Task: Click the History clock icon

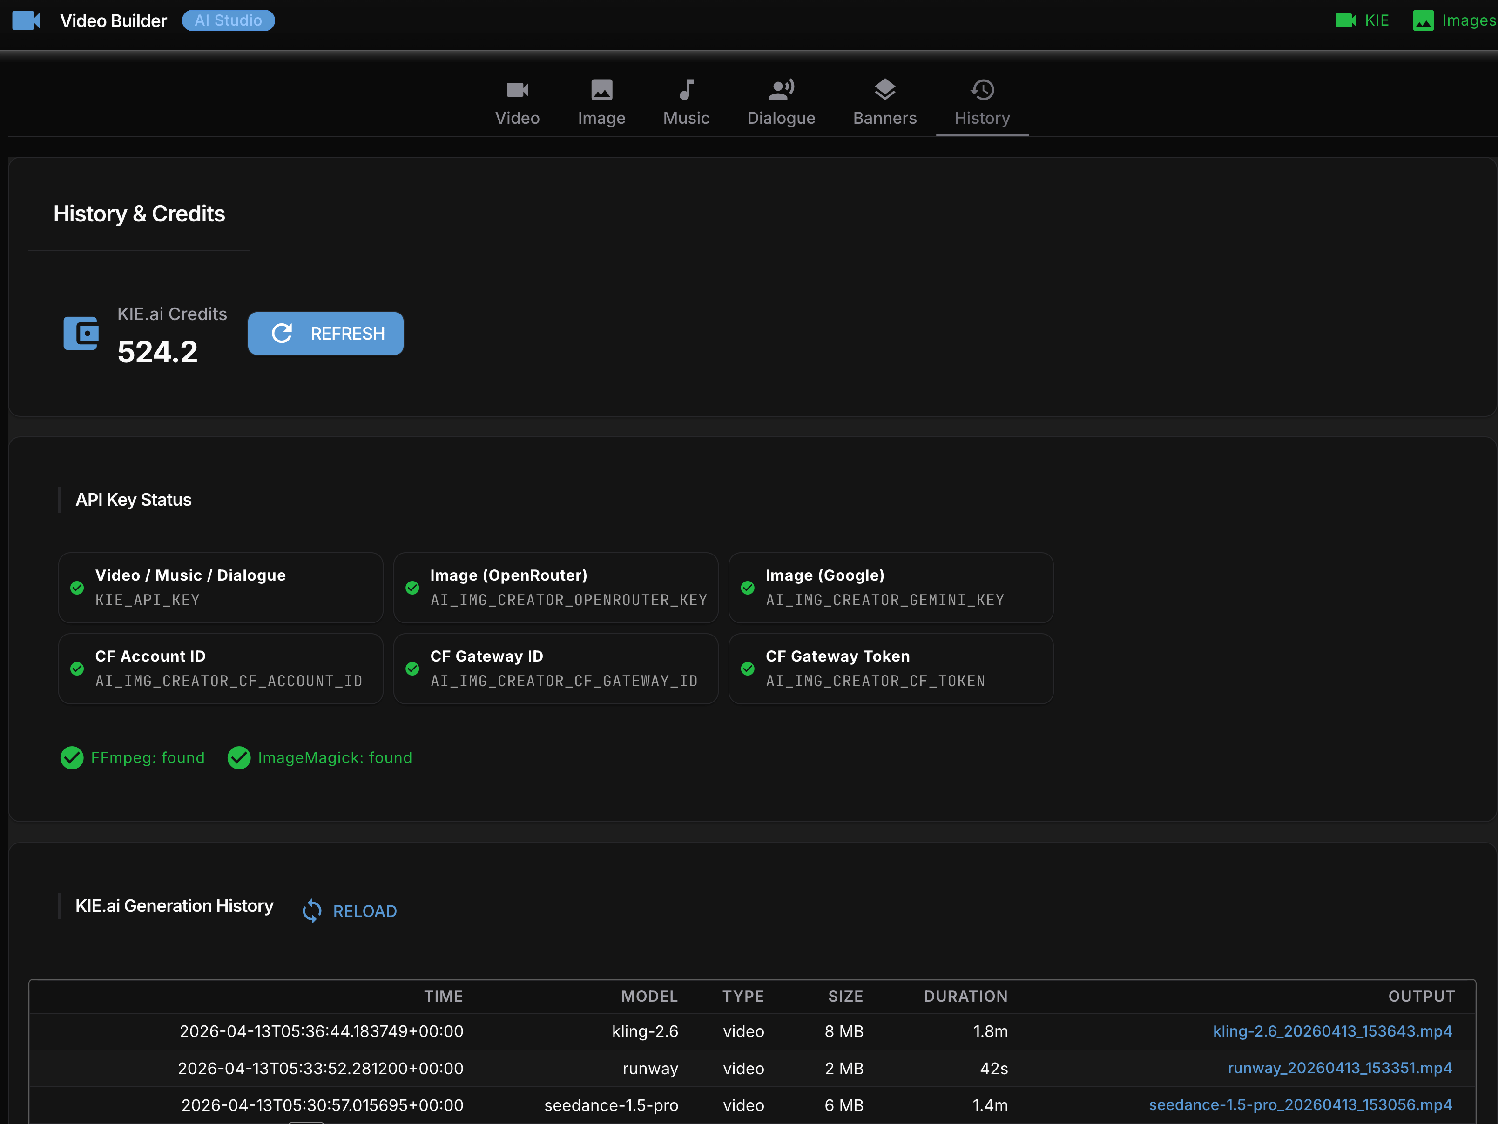Action: 982,89
